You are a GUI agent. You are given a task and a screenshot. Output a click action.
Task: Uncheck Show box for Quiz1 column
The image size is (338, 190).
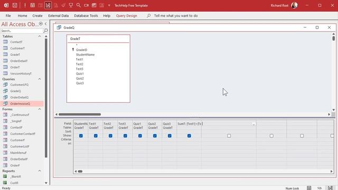[x=140, y=136]
